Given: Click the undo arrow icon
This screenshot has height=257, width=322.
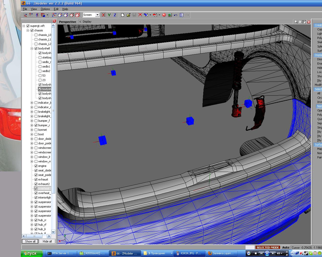Looking at the screenshot, I should (176, 15).
